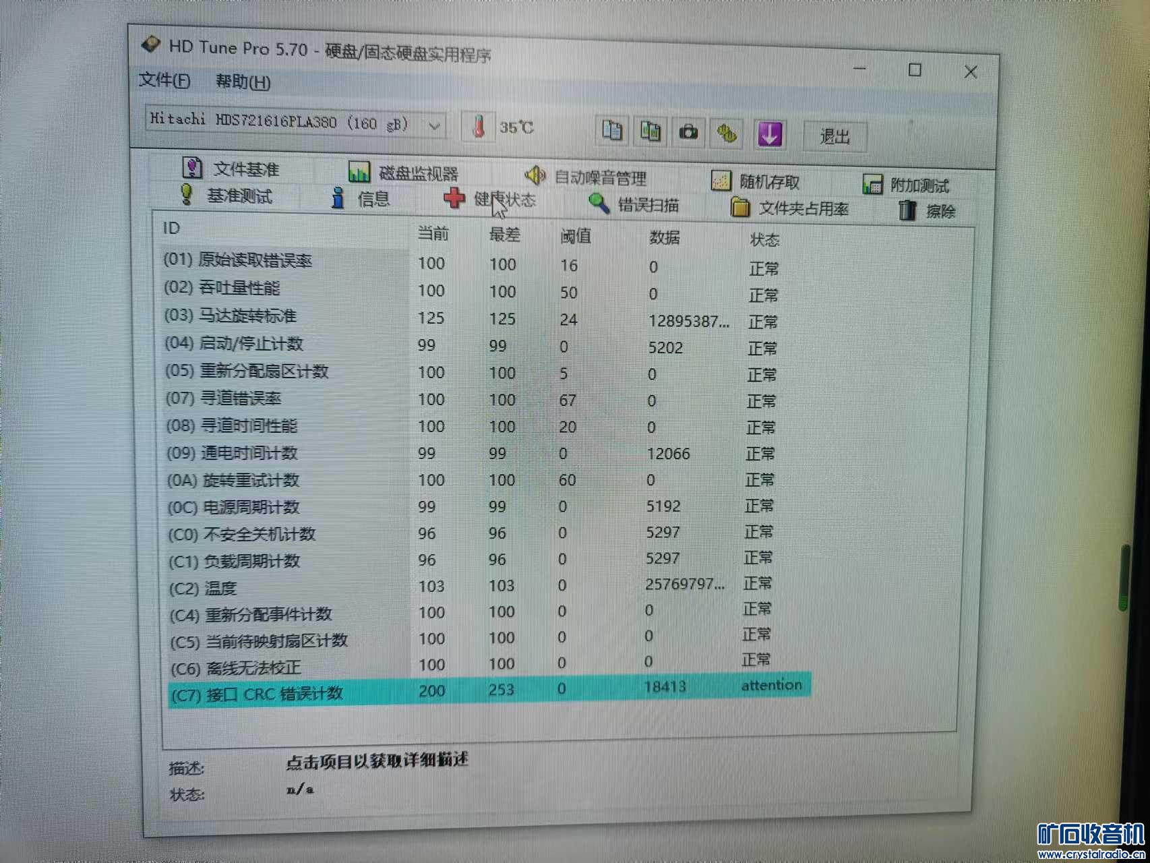Sort by the ID column header
The height and width of the screenshot is (863, 1150).
171,228
